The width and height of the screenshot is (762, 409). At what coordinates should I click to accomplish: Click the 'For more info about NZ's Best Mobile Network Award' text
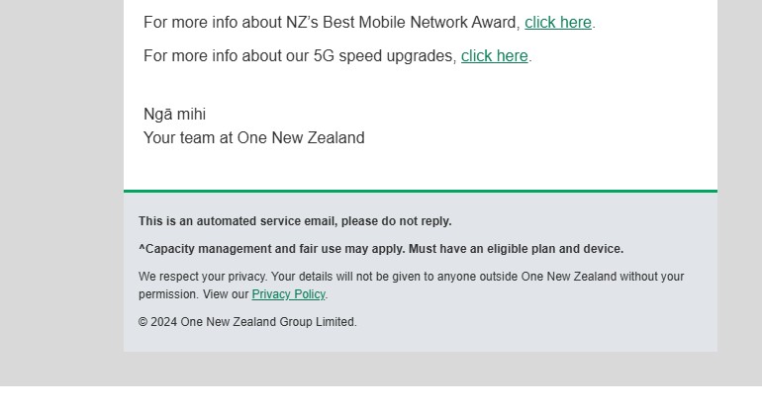(332, 23)
